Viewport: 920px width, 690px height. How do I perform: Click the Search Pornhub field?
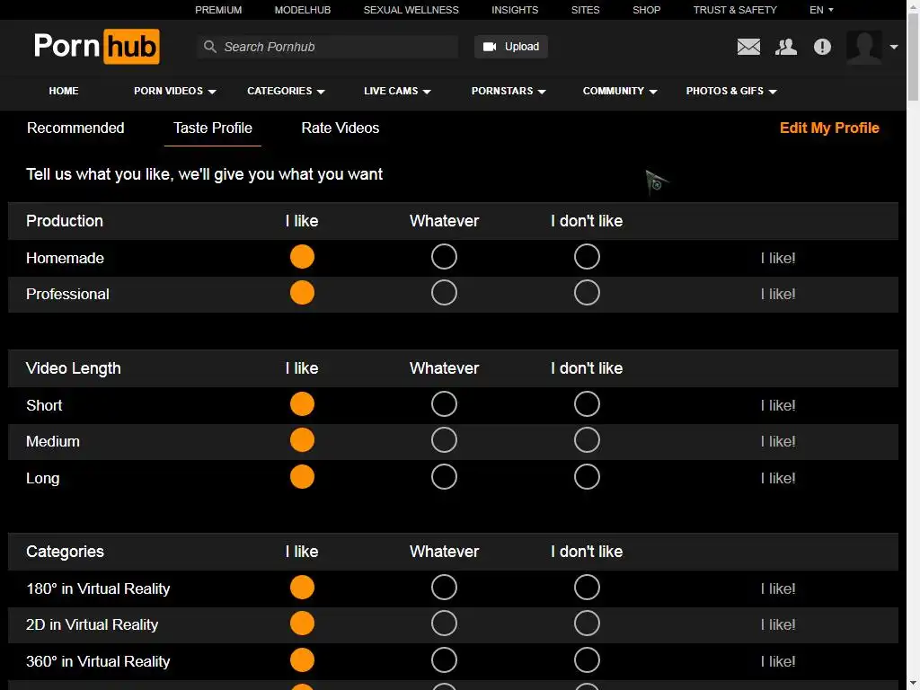point(327,47)
